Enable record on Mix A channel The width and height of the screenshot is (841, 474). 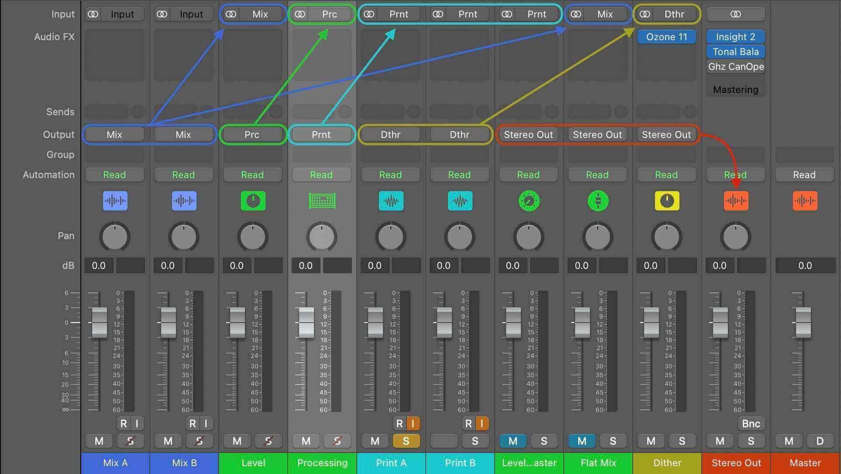(x=124, y=423)
